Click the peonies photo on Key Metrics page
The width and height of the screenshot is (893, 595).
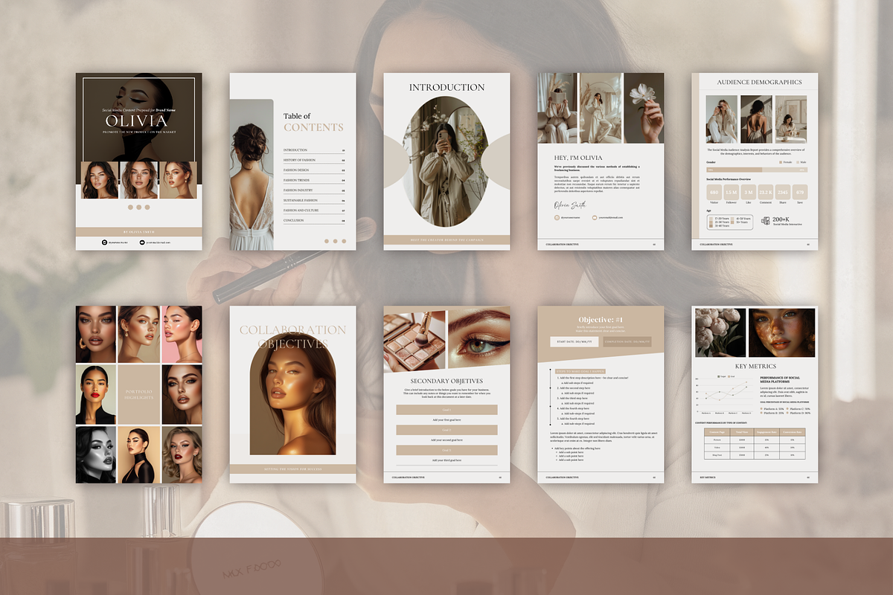tap(720, 332)
